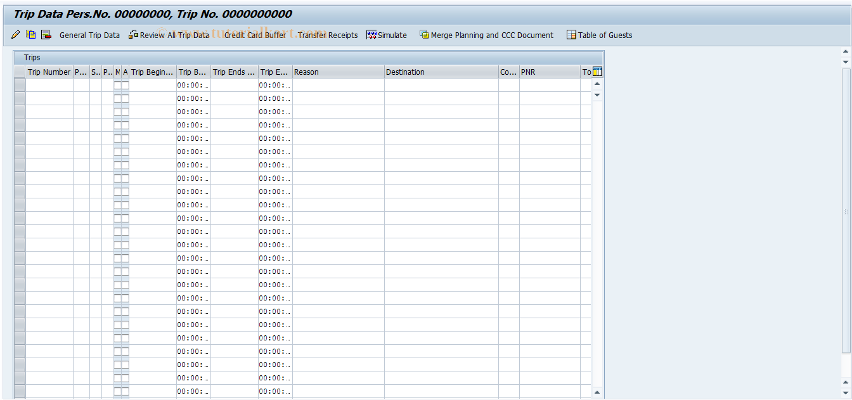The image size is (852, 400).
Task: Tick the A checkbox in first table row
Action: click(x=125, y=85)
